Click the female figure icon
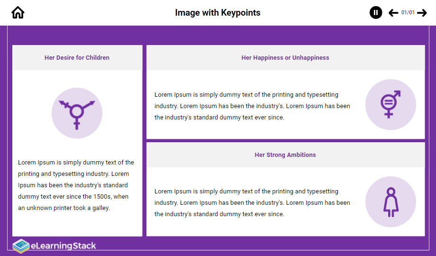This screenshot has height=256, width=436. click(391, 202)
